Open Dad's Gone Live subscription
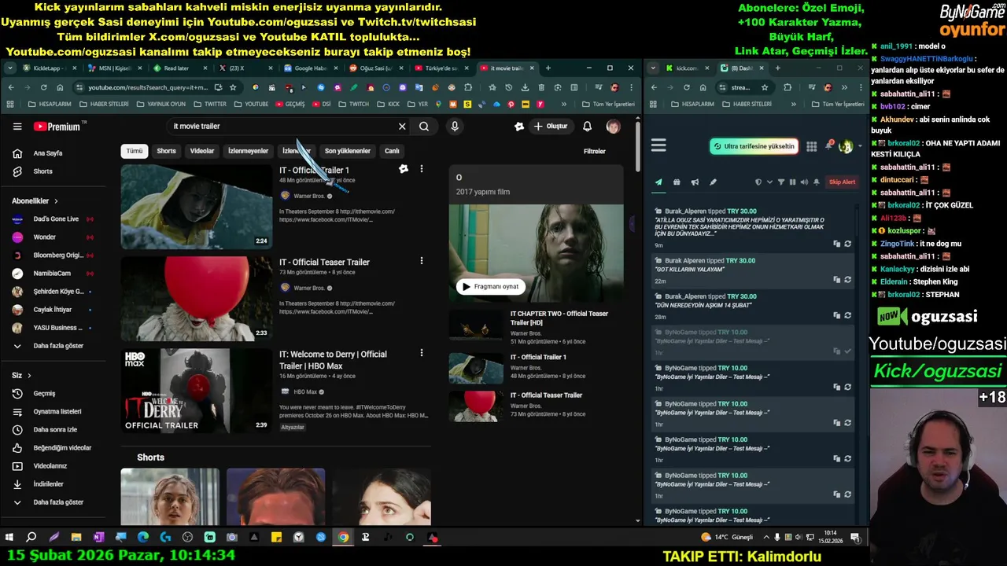The image size is (1007, 566). coord(53,219)
